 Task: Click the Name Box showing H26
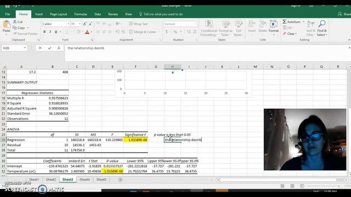(12, 48)
